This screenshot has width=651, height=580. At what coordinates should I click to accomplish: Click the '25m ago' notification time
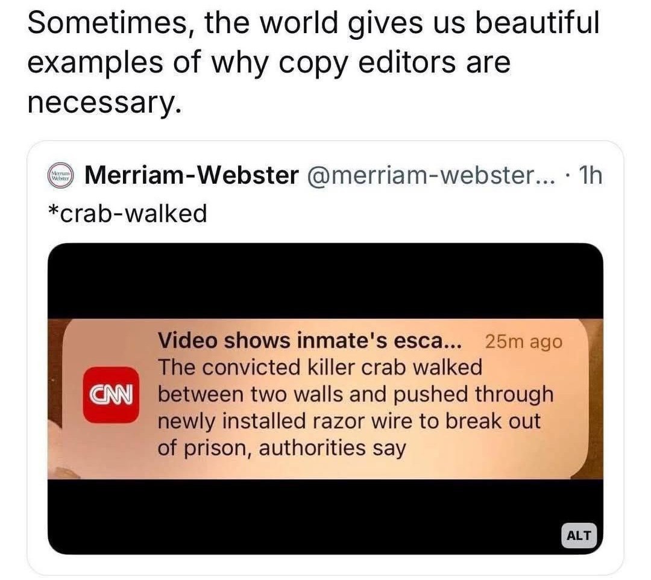pos(523,341)
